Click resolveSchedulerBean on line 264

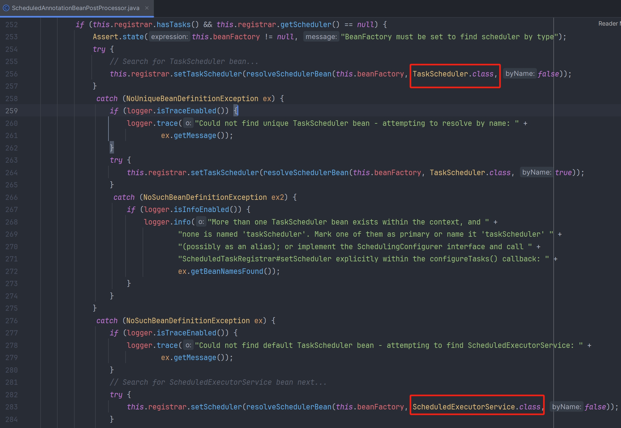coord(306,173)
